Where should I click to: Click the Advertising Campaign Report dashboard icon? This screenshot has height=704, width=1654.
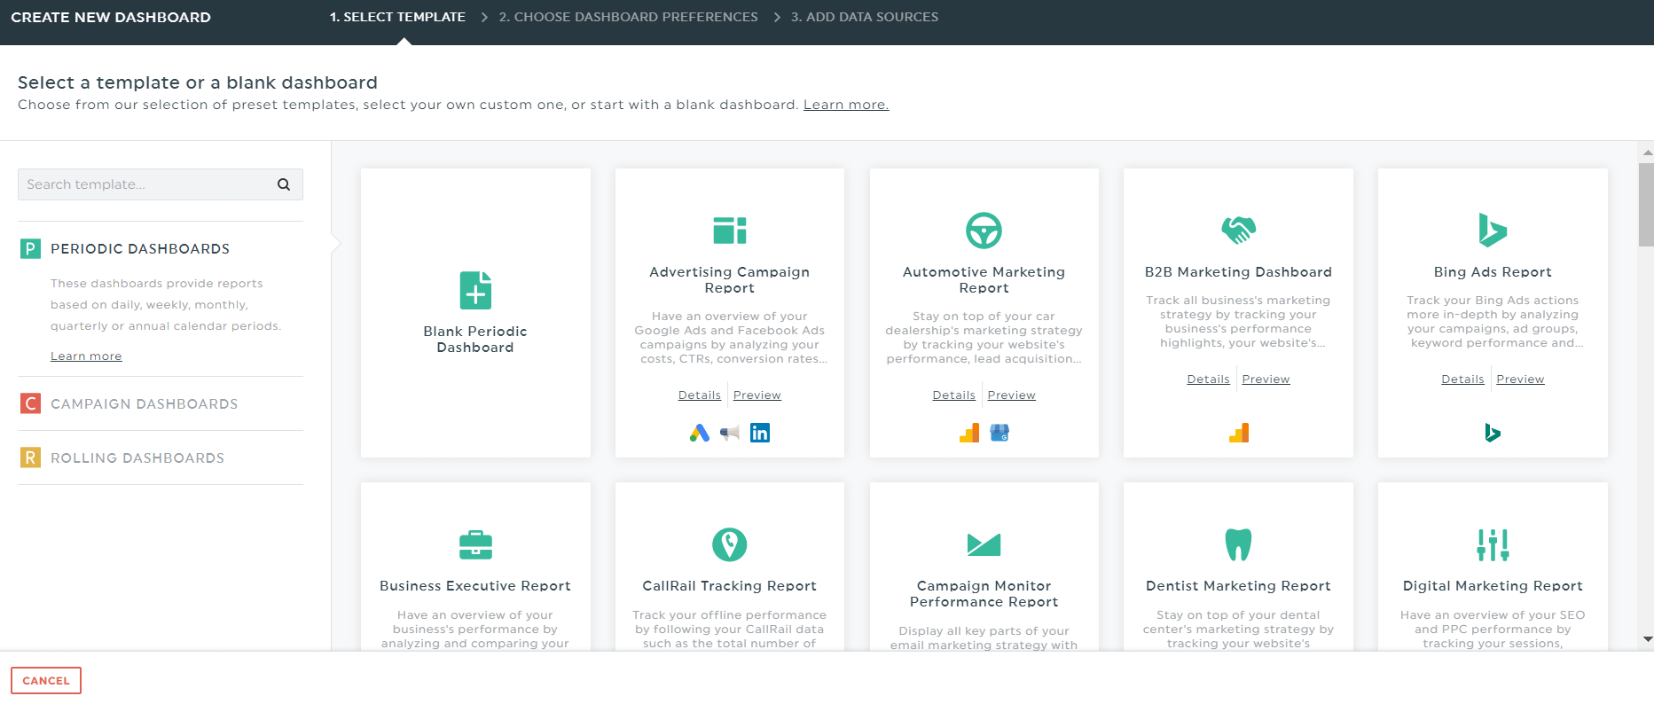pos(730,231)
